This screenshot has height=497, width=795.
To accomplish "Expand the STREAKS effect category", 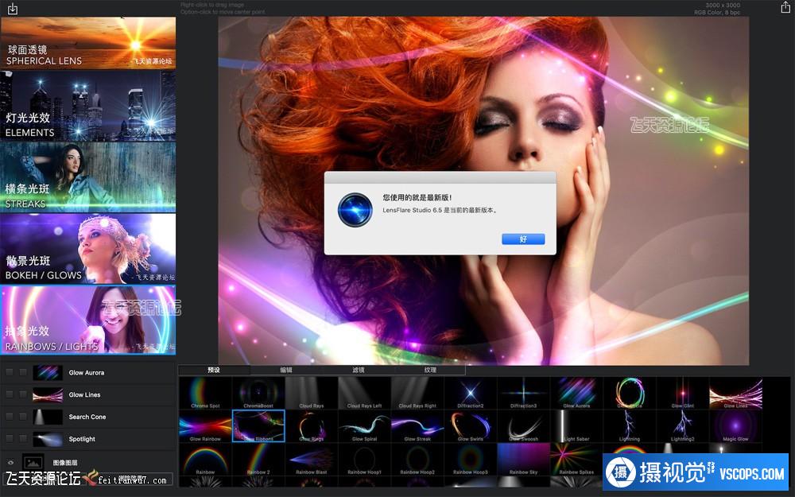I will click(88, 177).
